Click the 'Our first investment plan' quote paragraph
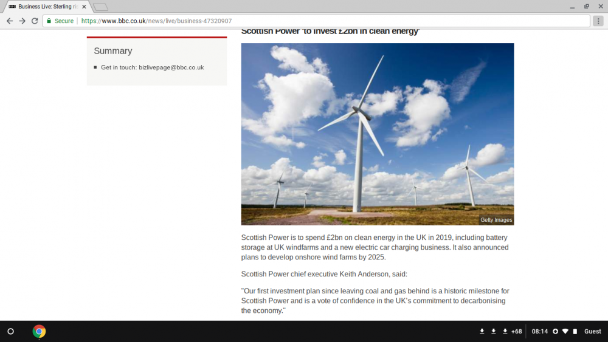The height and width of the screenshot is (342, 608). click(375, 301)
